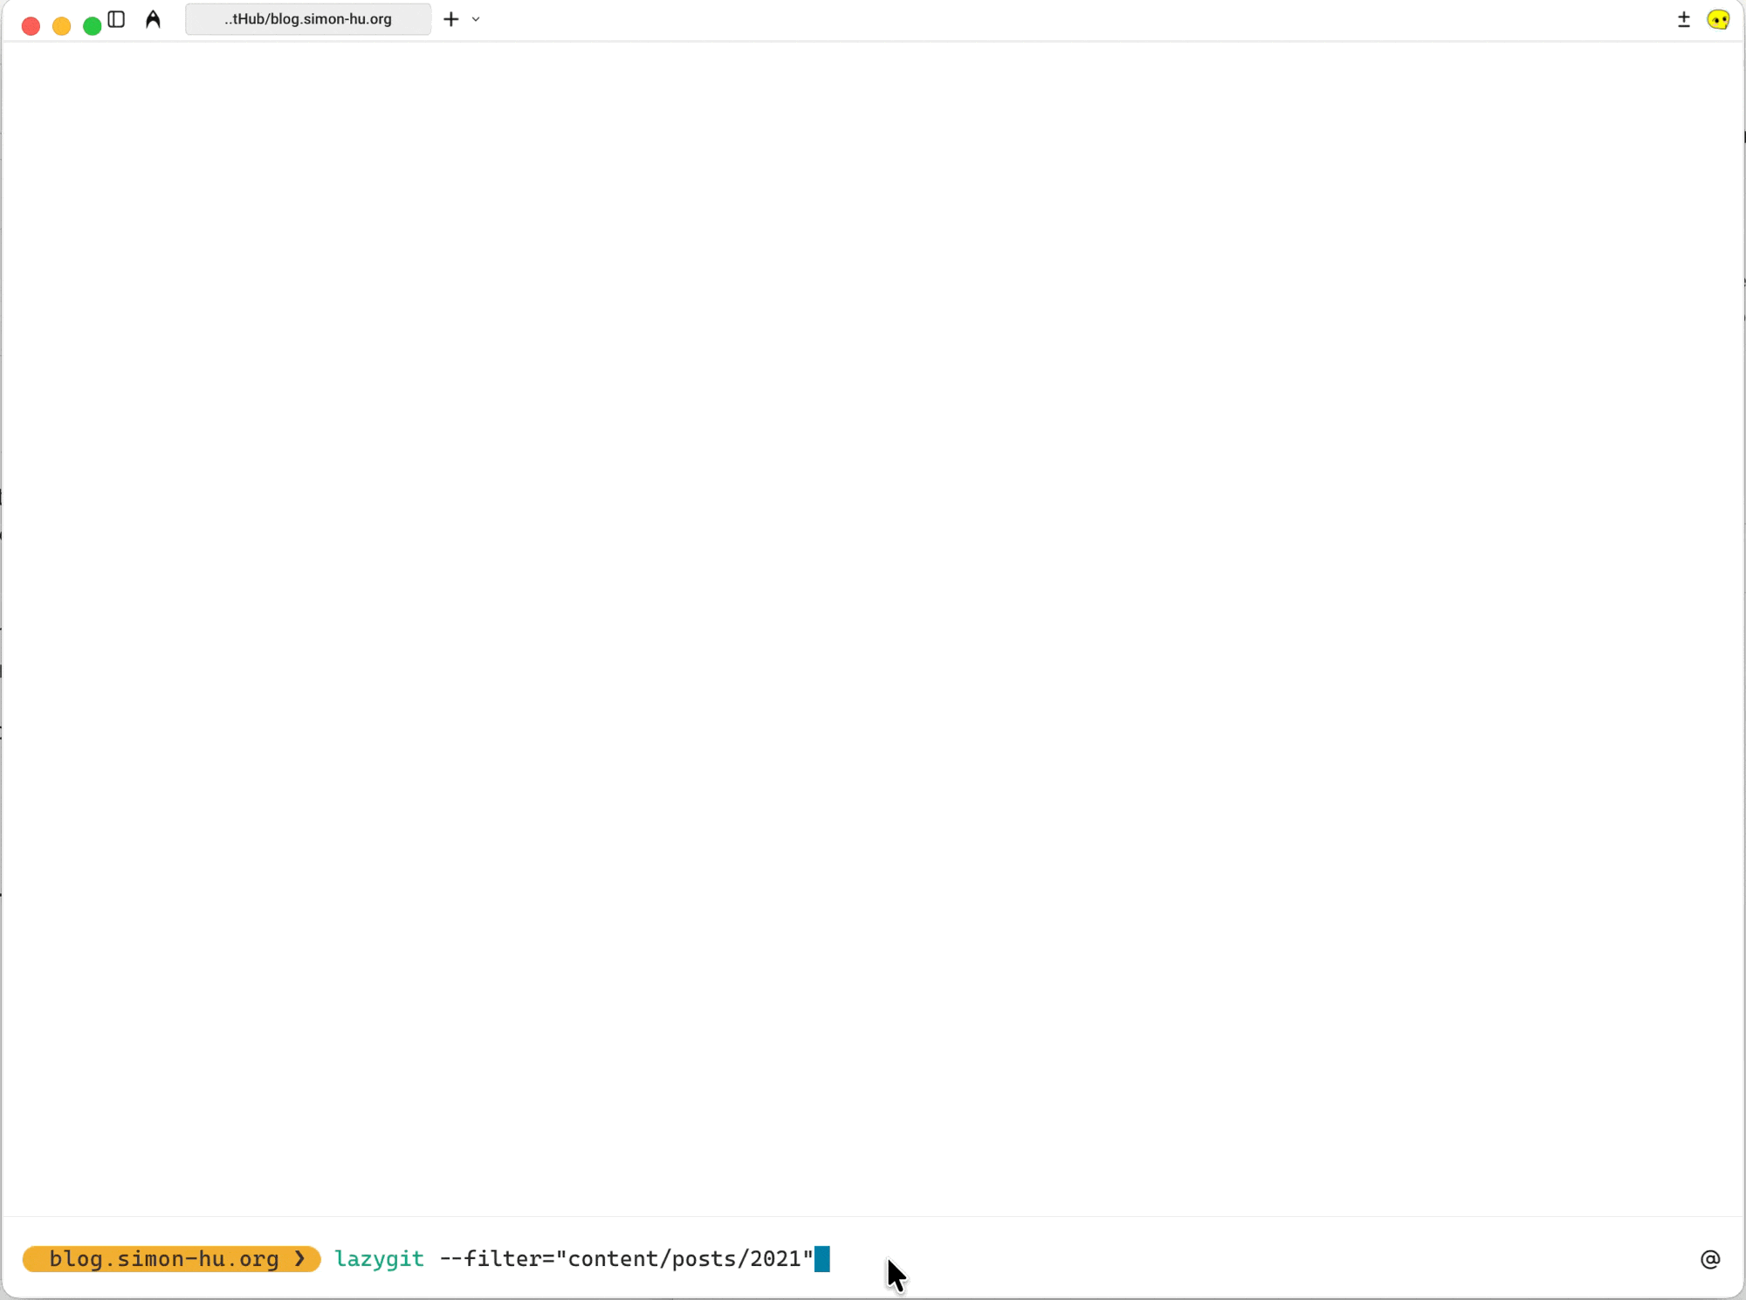1746x1300 pixels.
Task: Click on the content/posts/2021 path text
Action: coord(684,1259)
